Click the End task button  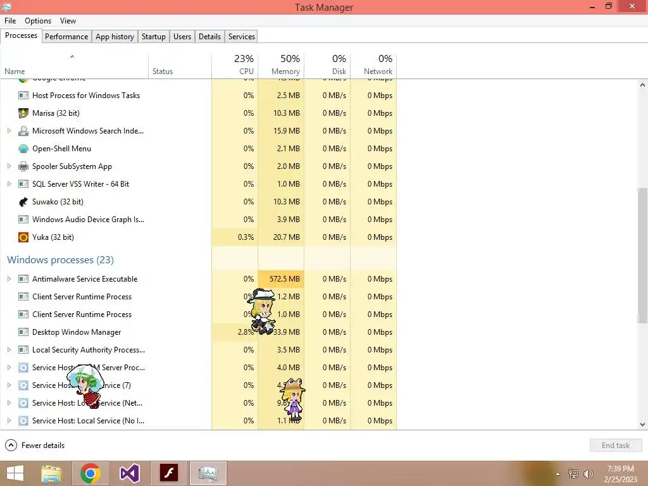click(x=616, y=445)
